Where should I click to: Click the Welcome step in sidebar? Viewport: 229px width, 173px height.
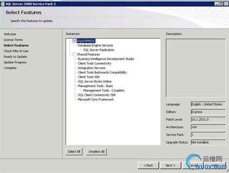tap(10, 34)
